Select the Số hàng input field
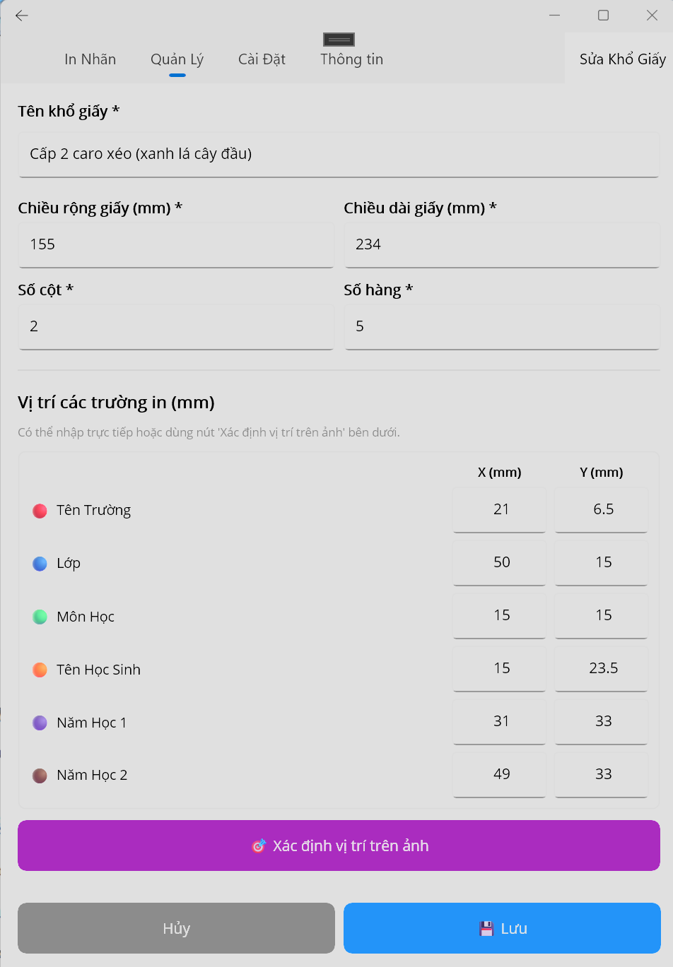The height and width of the screenshot is (967, 673). pos(502,326)
